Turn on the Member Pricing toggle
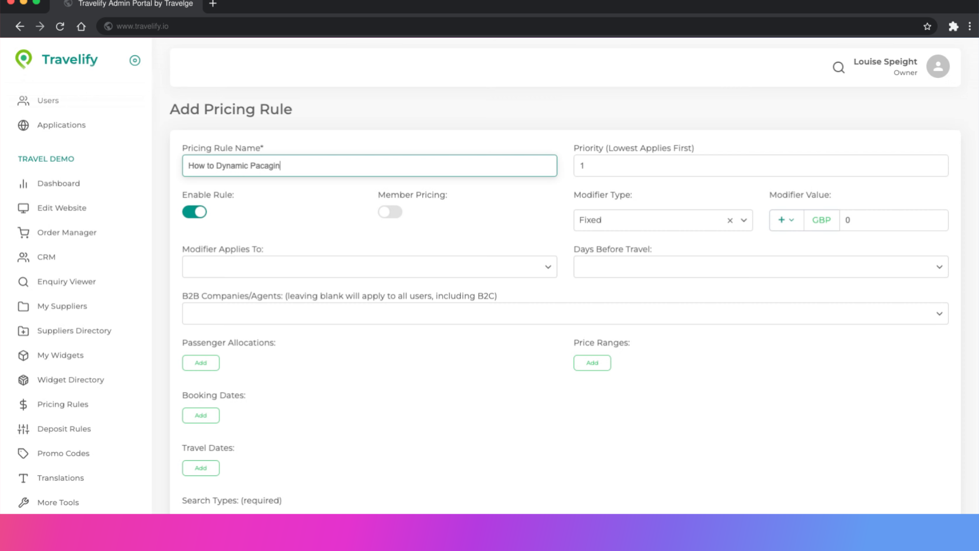This screenshot has width=979, height=551. 390,212
